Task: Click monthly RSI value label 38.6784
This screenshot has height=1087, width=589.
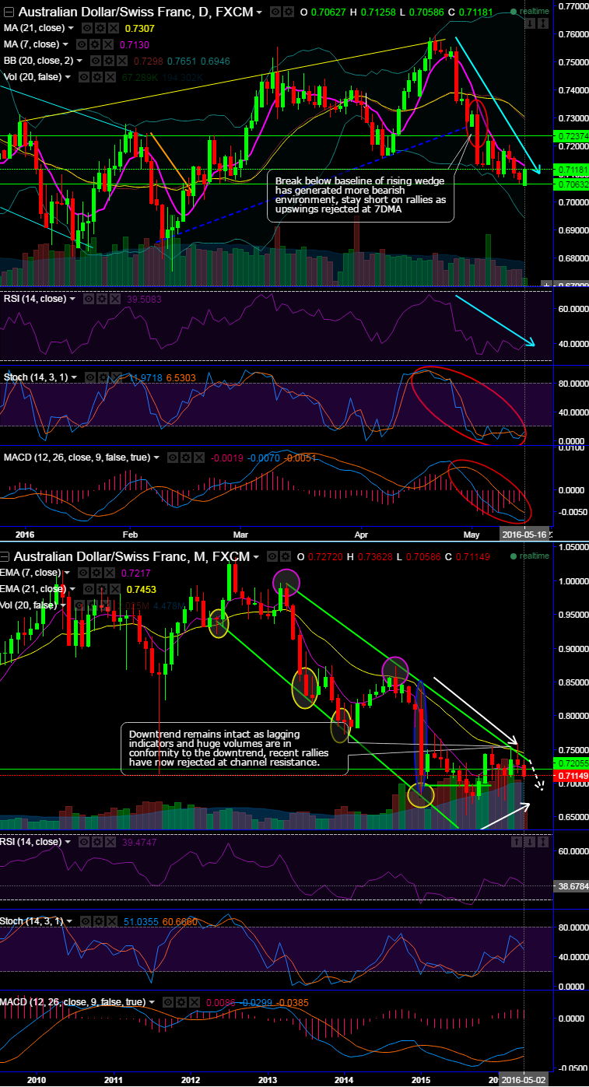Action: pos(571,886)
